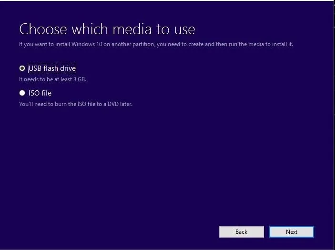Select the USB flash drive radio button
Screen dimensions: 335x250
[22, 68]
